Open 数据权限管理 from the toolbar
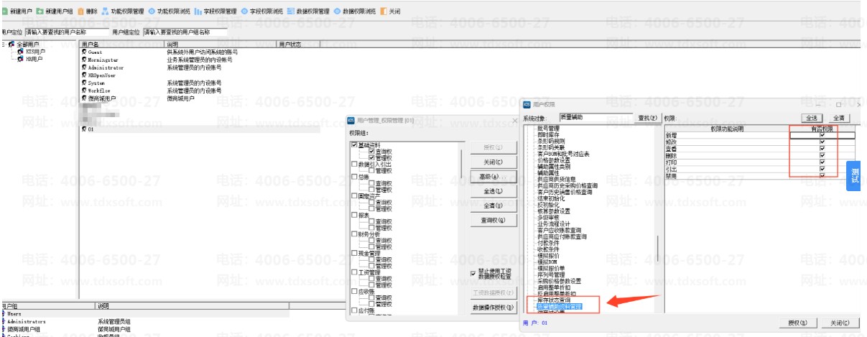This screenshot has width=867, height=337. tap(308, 11)
